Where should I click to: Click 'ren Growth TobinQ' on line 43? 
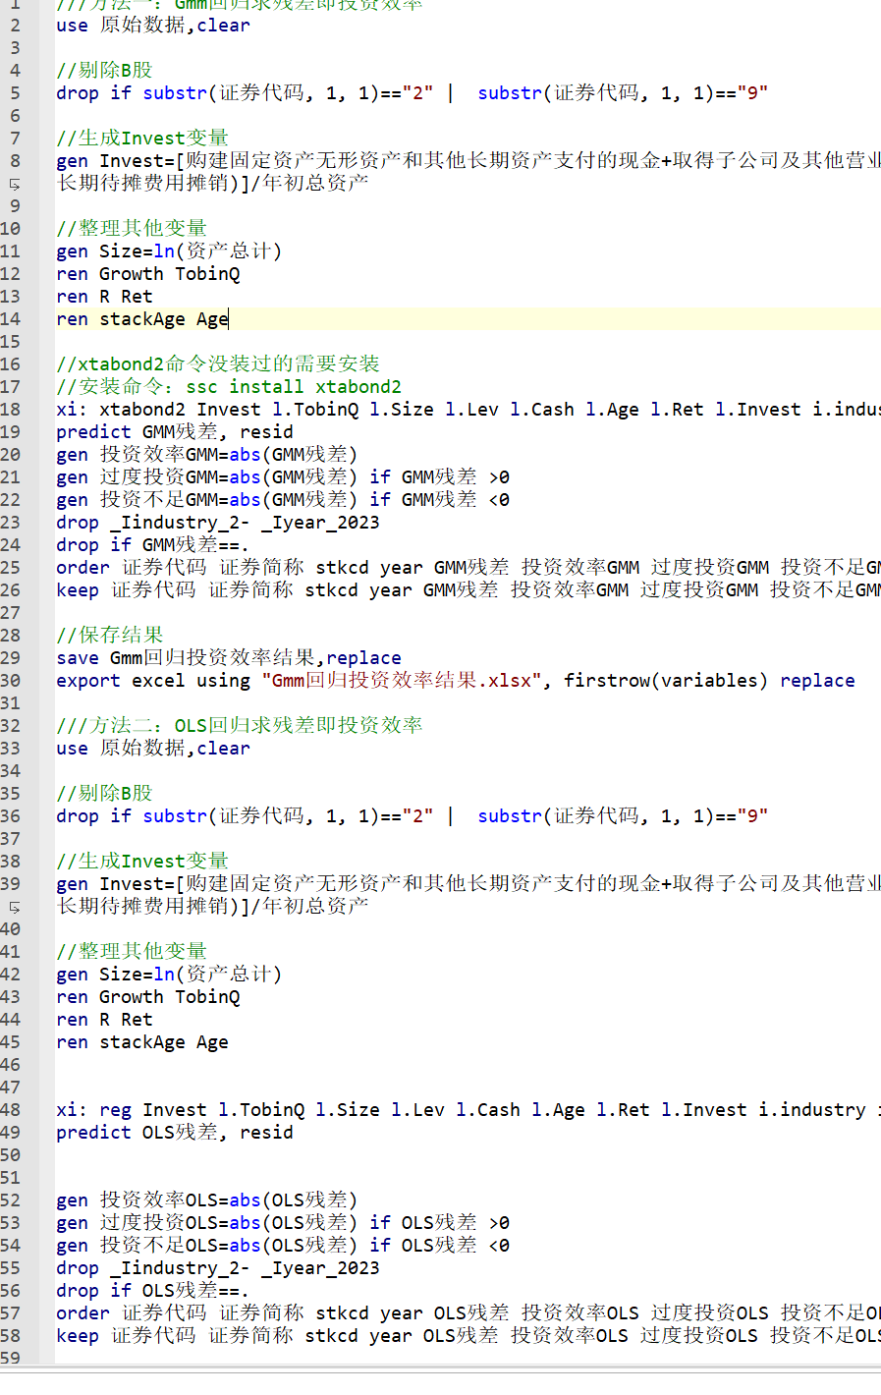click(148, 997)
